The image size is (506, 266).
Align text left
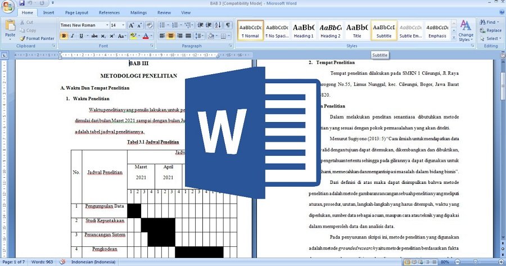click(x=162, y=36)
